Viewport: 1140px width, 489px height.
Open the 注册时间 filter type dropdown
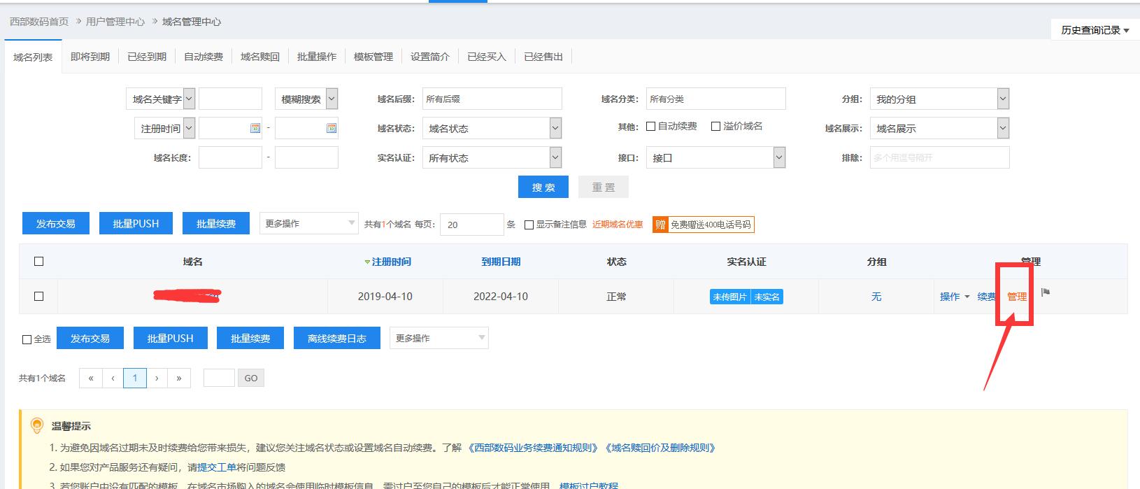(164, 128)
